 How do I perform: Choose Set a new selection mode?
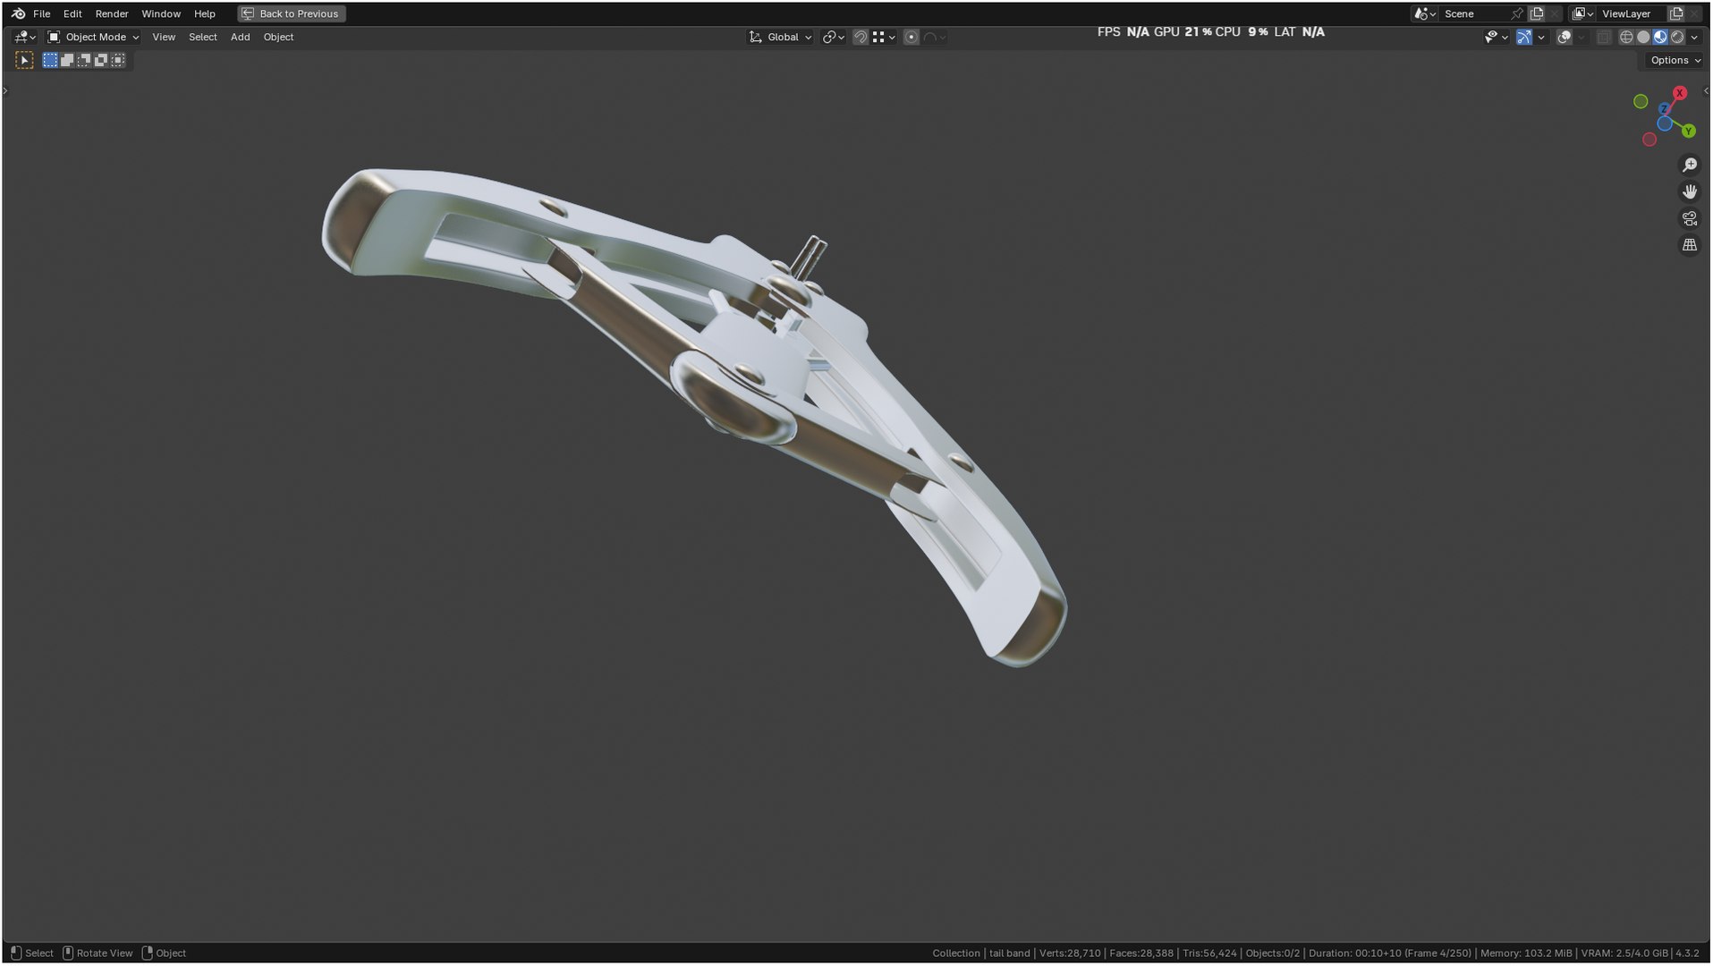click(x=50, y=60)
